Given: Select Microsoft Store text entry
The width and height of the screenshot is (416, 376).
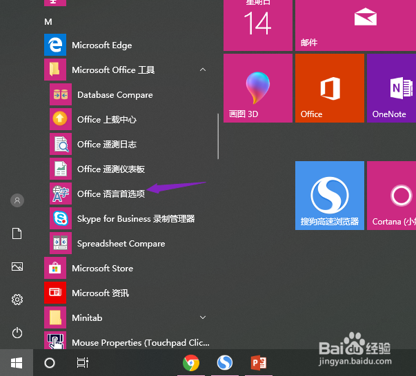Looking at the screenshot, I should pyautogui.click(x=102, y=269).
